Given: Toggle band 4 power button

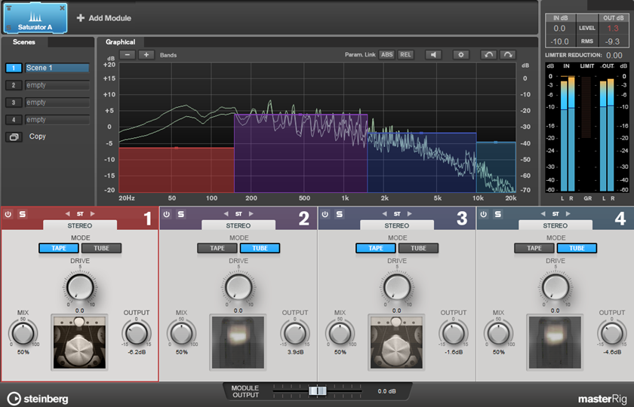Looking at the screenshot, I should coord(484,214).
